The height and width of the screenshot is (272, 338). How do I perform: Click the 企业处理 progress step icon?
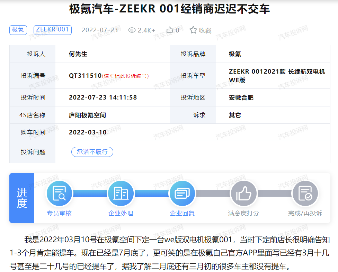121,194
